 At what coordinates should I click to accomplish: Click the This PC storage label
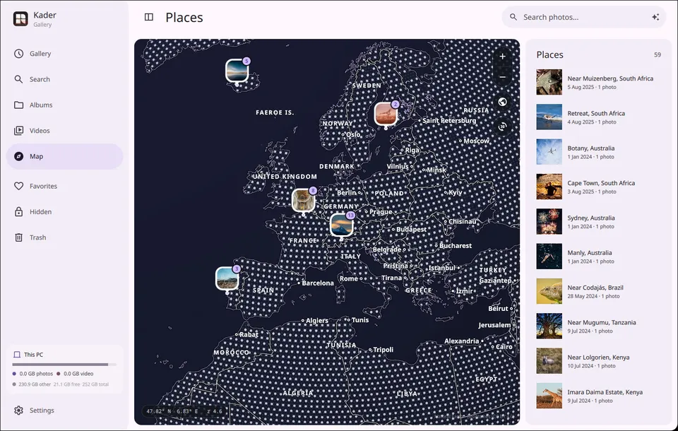[x=33, y=355]
